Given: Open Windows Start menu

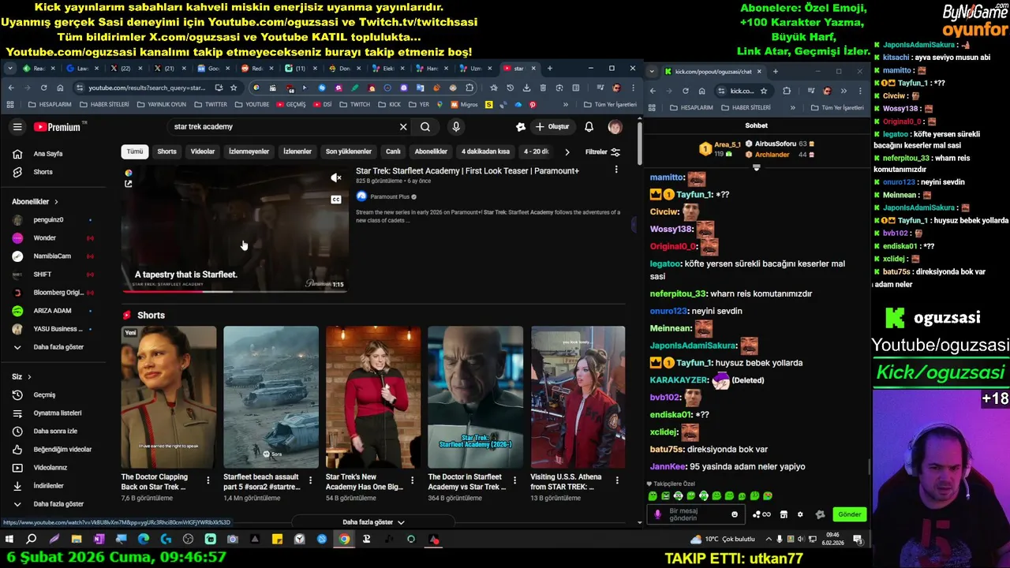Looking at the screenshot, I should click(9, 540).
